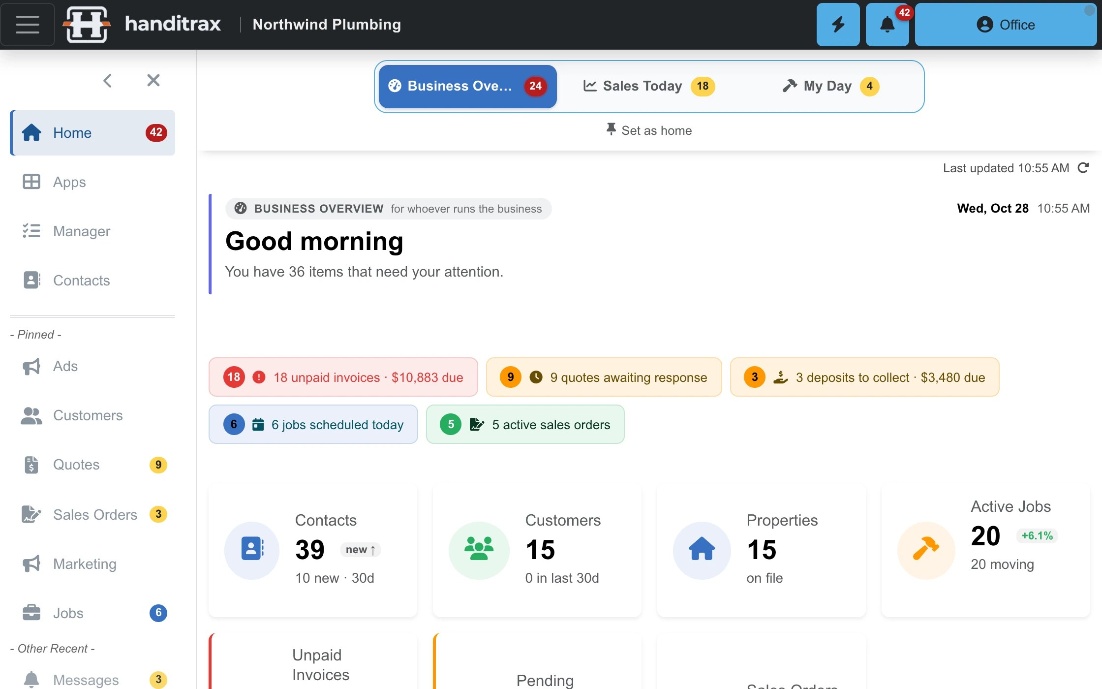
Task: Collapse sidebar with back chevron
Action: (108, 80)
